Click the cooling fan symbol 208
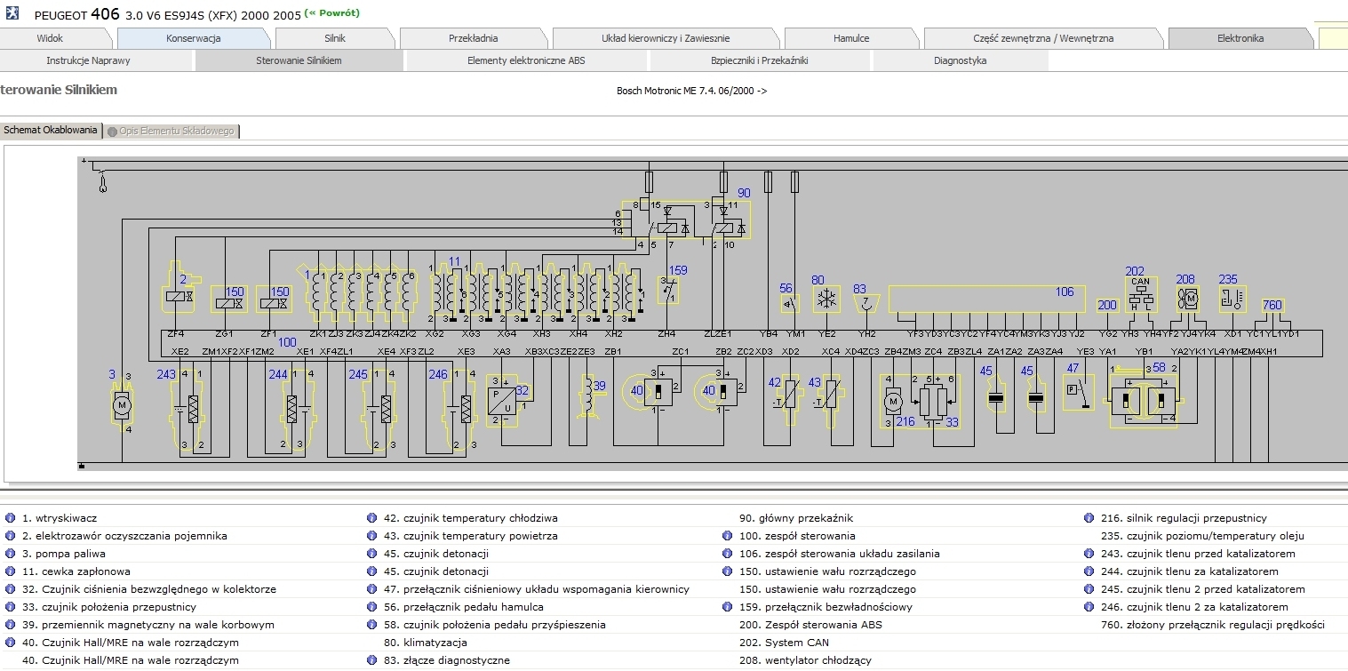Image resolution: width=1348 pixels, height=671 pixels. point(1186,300)
